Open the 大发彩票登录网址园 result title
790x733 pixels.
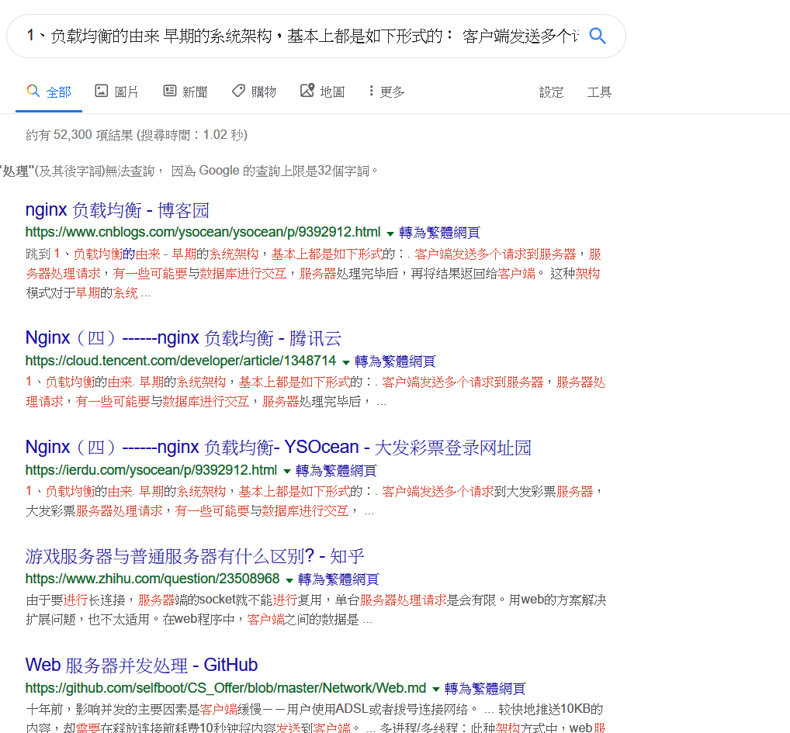tap(278, 447)
